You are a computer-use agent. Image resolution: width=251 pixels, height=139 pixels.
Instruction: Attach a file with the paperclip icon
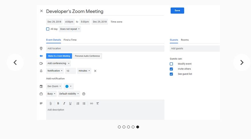point(50,103)
